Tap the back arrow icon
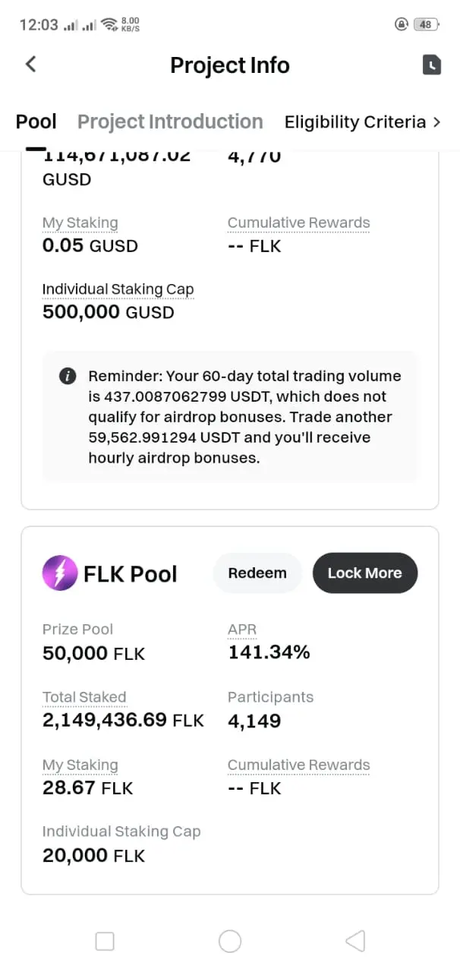The height and width of the screenshot is (972, 460). [31, 64]
